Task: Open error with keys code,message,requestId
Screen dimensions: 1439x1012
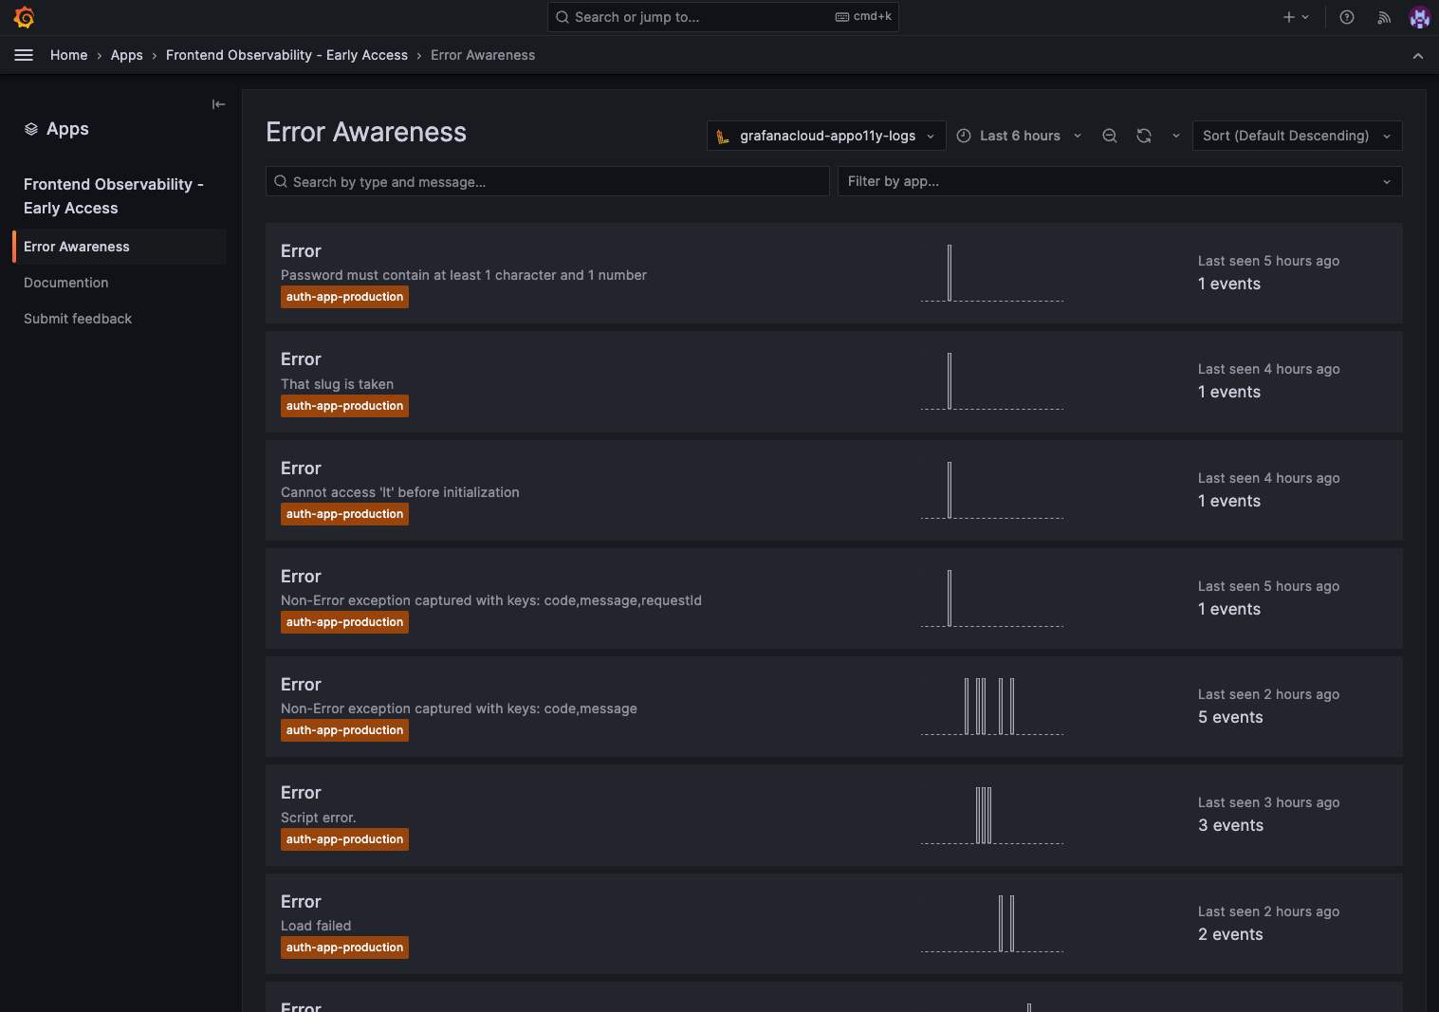Action: (x=834, y=598)
